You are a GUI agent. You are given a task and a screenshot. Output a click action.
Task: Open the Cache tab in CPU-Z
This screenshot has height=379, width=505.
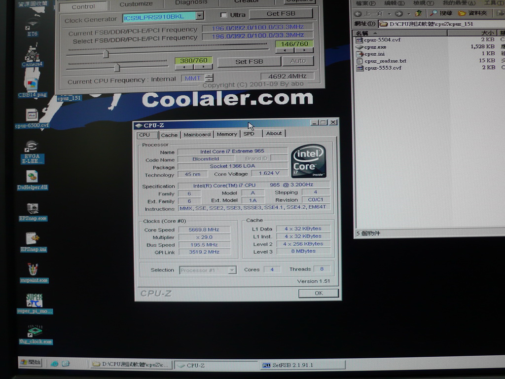169,135
